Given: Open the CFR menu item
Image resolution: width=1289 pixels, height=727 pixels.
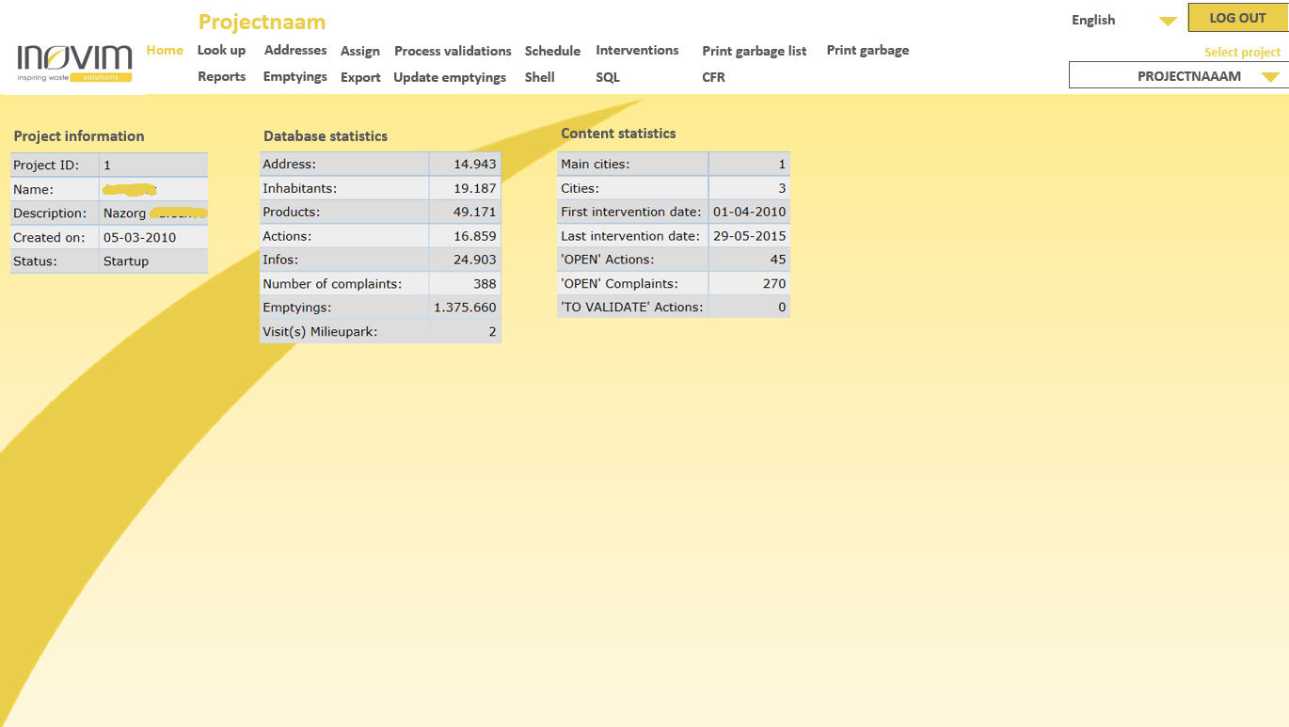Looking at the screenshot, I should coord(714,77).
